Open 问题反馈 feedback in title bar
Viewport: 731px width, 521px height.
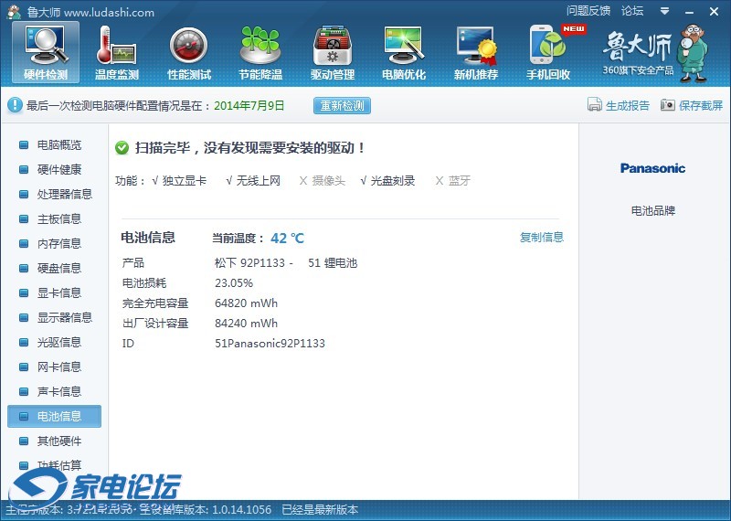588,11
